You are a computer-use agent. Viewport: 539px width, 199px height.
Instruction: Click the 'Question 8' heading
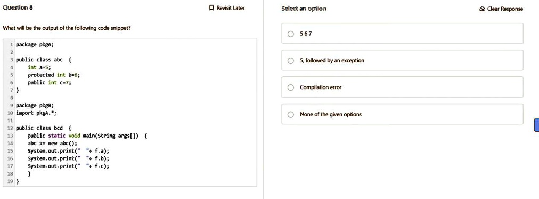pyautogui.click(x=18, y=7)
